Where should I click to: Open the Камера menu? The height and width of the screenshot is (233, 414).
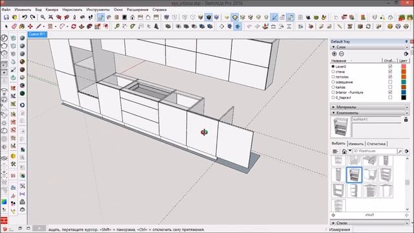(52, 10)
